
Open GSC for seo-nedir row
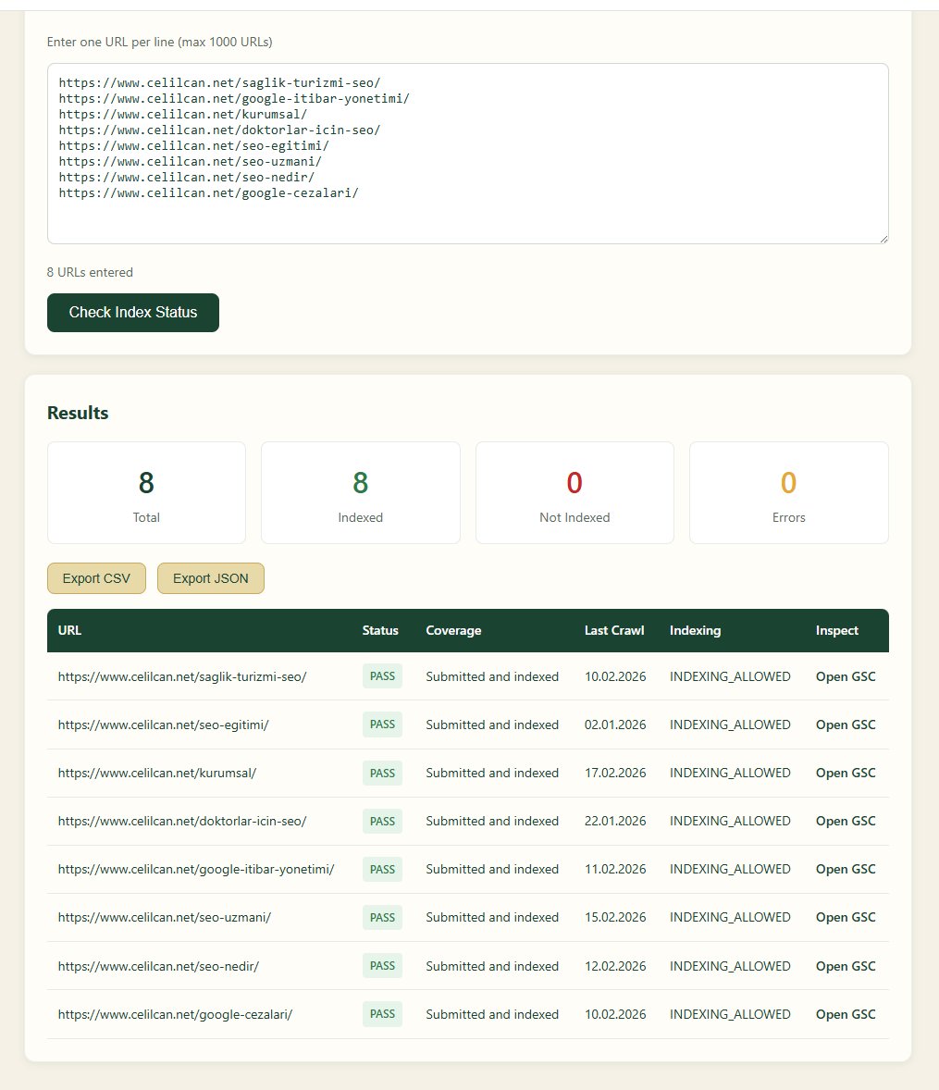(x=846, y=966)
